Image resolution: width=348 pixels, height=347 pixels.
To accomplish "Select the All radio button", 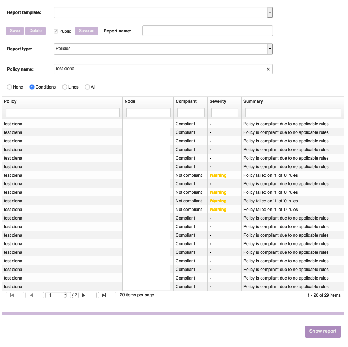I will [x=87, y=87].
